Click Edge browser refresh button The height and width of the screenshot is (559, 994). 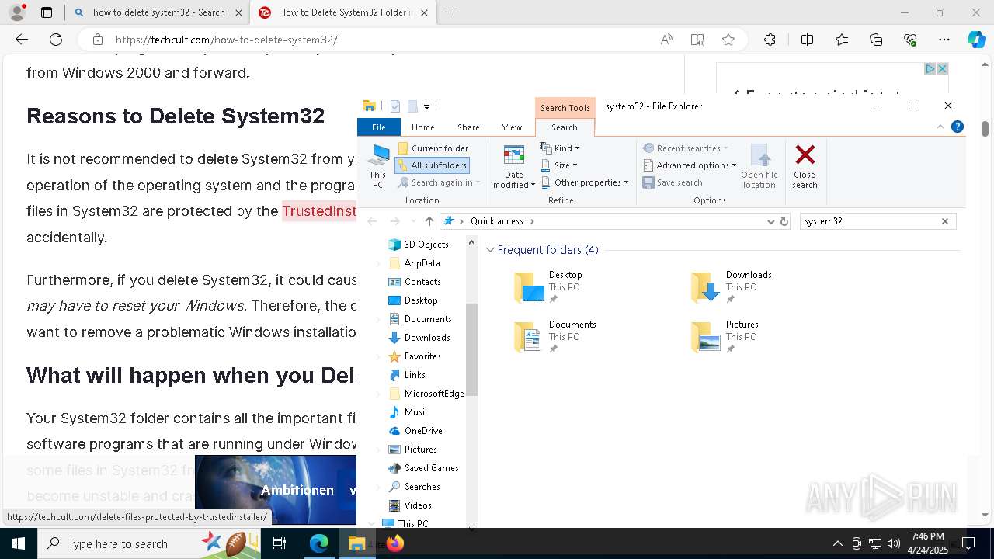coord(56,40)
